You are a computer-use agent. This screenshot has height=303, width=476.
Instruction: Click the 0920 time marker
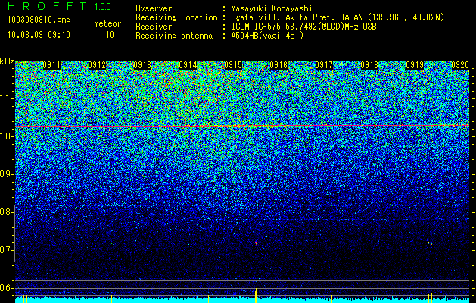coord(460,65)
